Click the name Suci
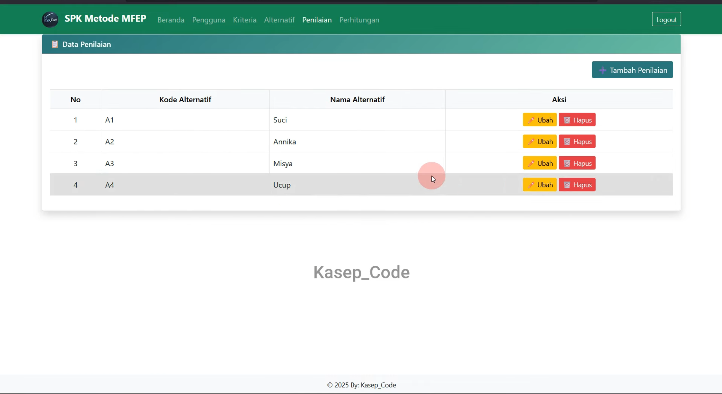 click(x=280, y=120)
